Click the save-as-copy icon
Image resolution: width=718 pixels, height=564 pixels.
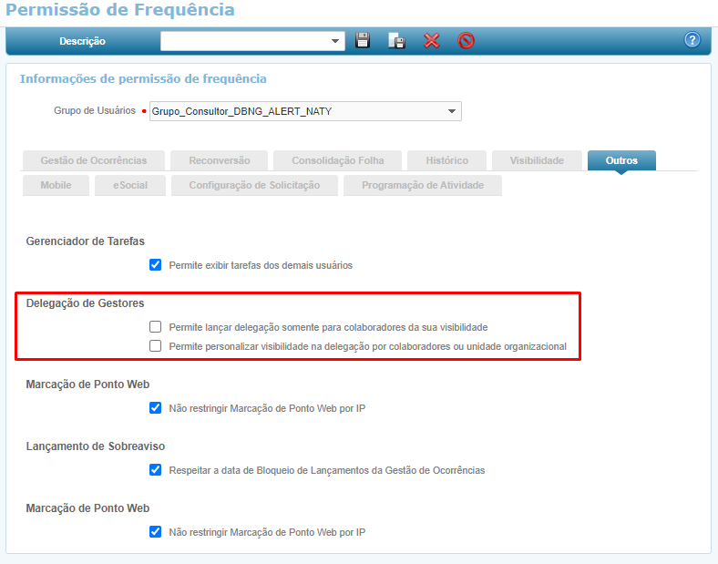coord(396,41)
